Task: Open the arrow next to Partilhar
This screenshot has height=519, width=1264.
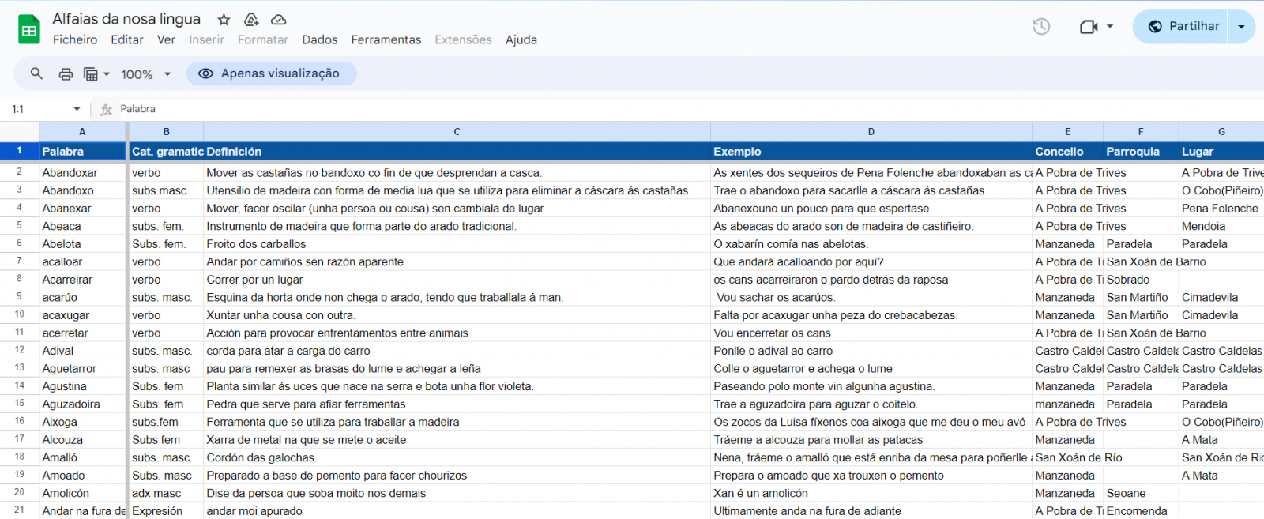Action: (x=1241, y=27)
